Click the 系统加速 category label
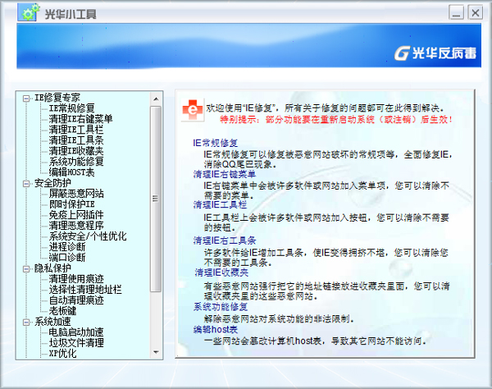492x389 pixels. point(52,322)
